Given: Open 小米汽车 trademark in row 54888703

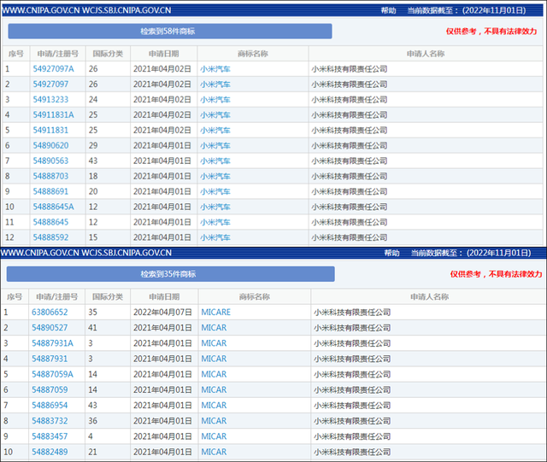Looking at the screenshot, I should (x=215, y=177).
